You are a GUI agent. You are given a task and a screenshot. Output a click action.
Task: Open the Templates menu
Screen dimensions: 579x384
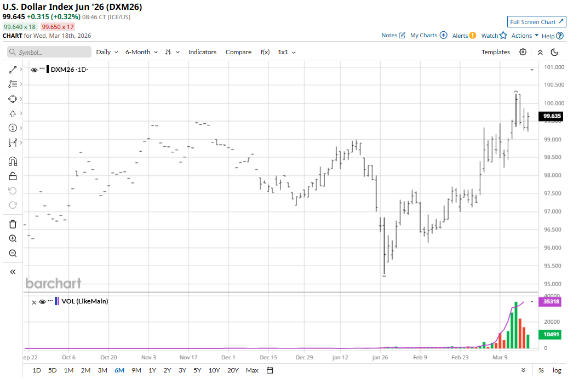pyautogui.click(x=495, y=52)
